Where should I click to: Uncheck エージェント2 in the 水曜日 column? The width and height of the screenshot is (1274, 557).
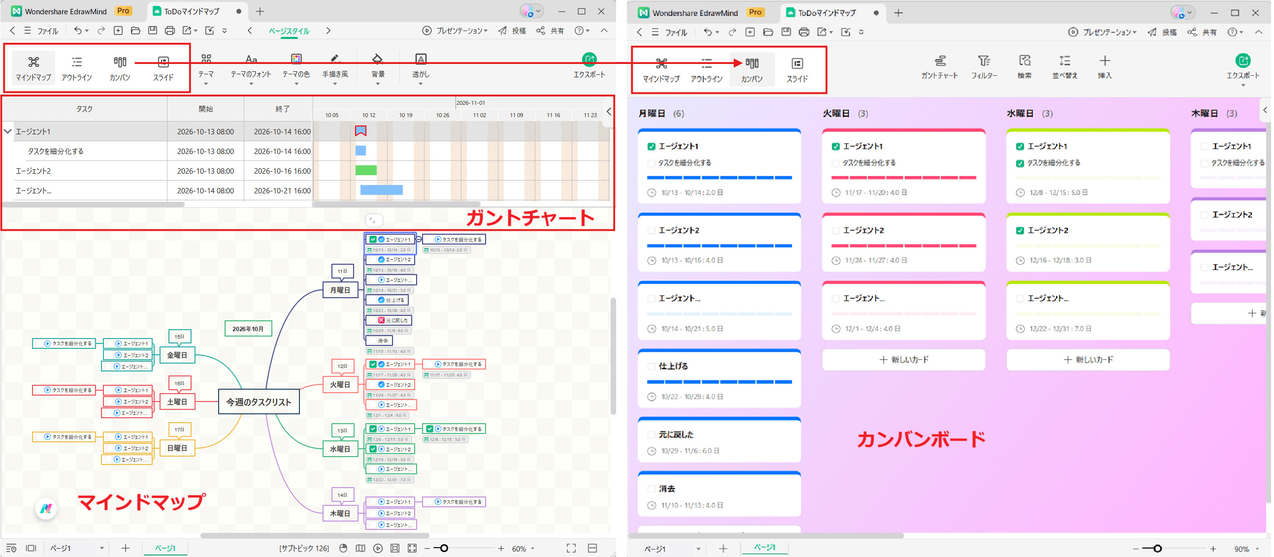click(1020, 230)
